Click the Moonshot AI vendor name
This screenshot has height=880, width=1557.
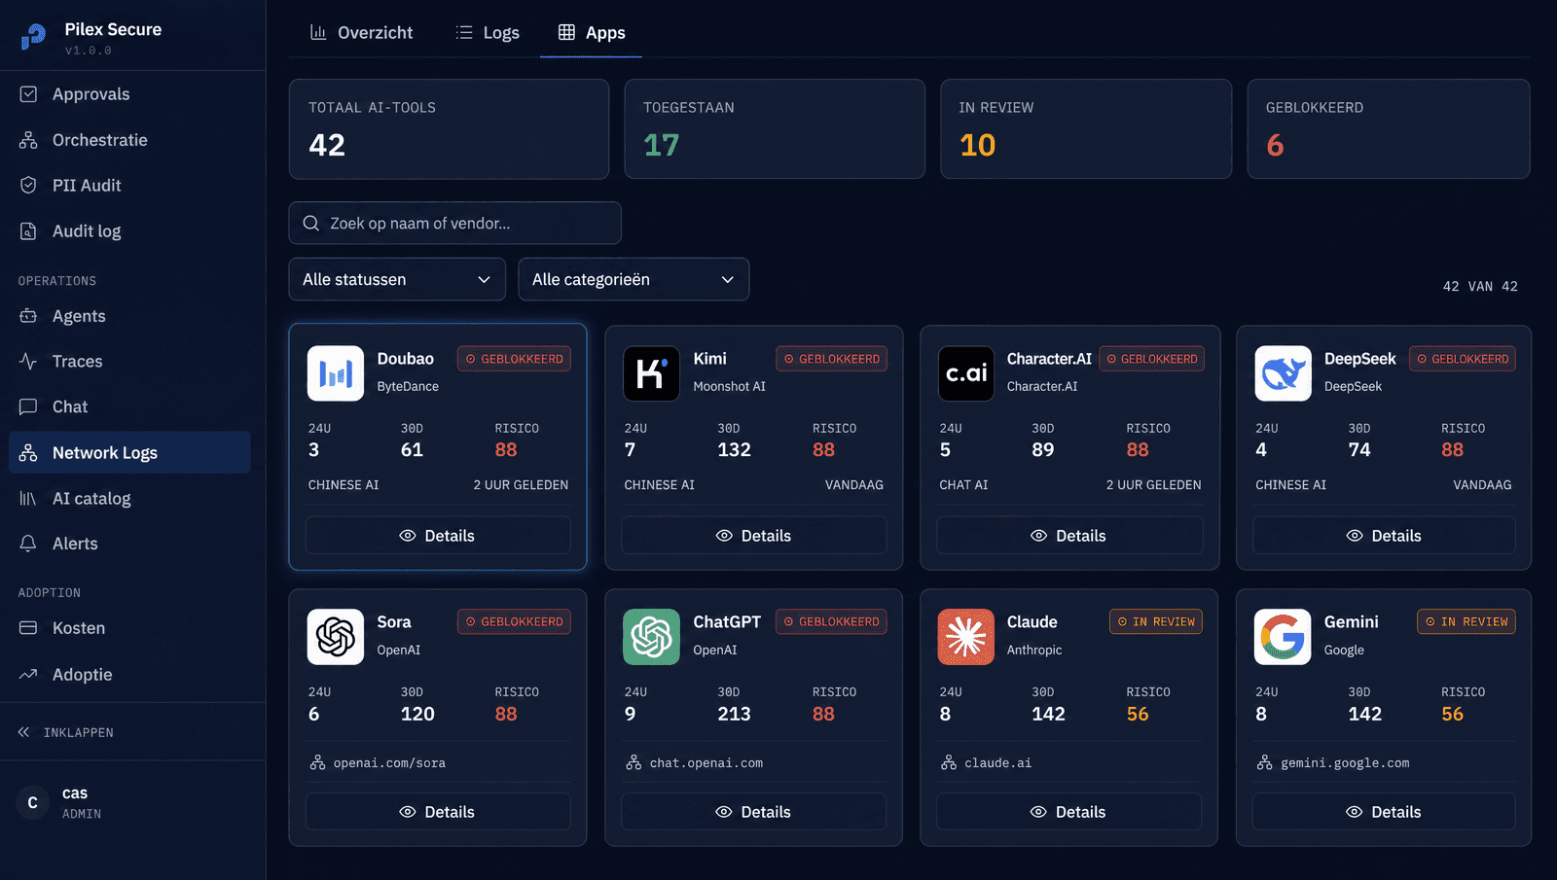coord(729,386)
